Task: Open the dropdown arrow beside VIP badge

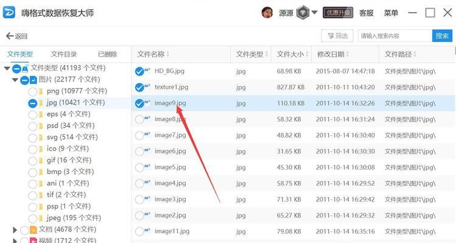Action: tap(314, 12)
